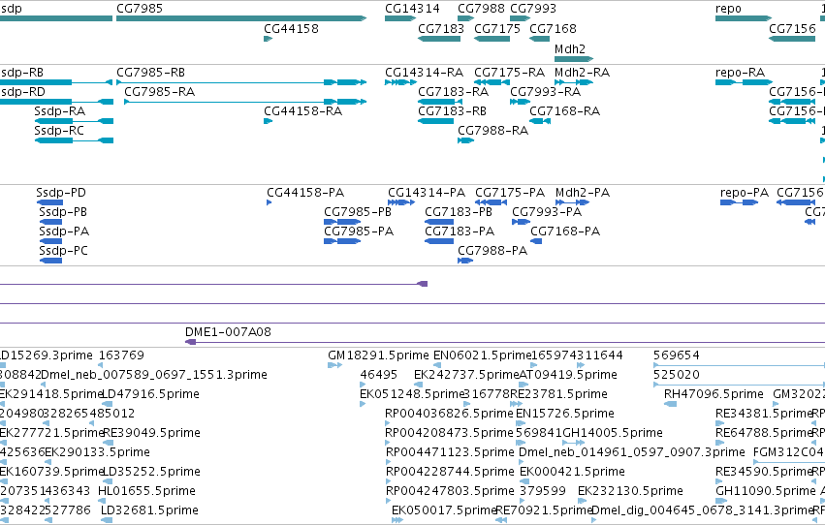Click the RP004036826.5prime EST
The height and width of the screenshot is (525, 825).
[x=389, y=423]
